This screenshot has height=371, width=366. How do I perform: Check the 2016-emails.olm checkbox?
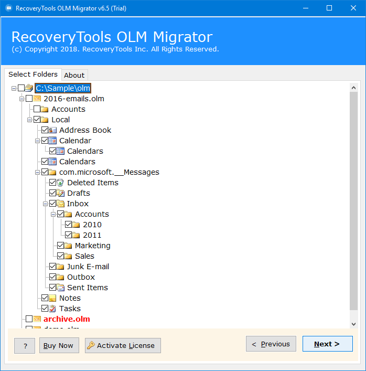[29, 99]
